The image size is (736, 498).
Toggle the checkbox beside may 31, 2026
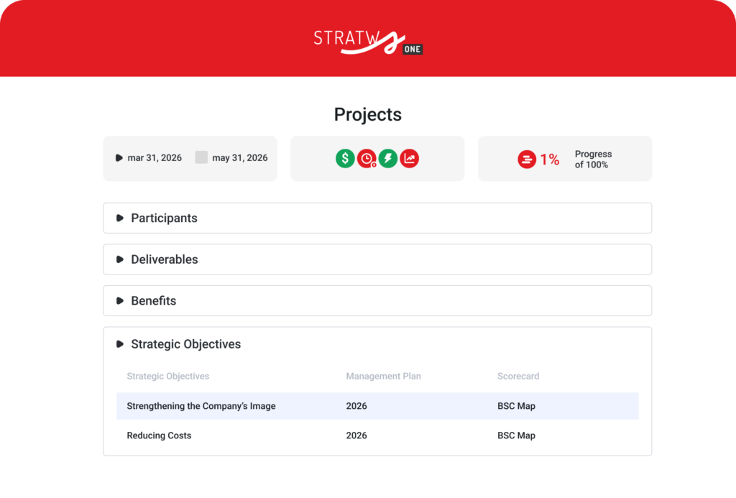tap(201, 157)
